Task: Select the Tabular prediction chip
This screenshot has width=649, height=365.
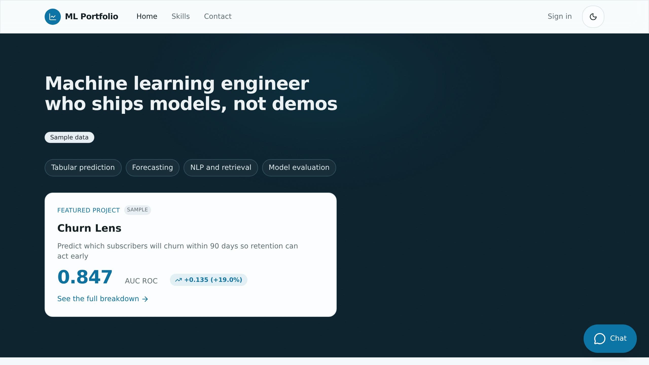Action: pyautogui.click(x=83, y=168)
